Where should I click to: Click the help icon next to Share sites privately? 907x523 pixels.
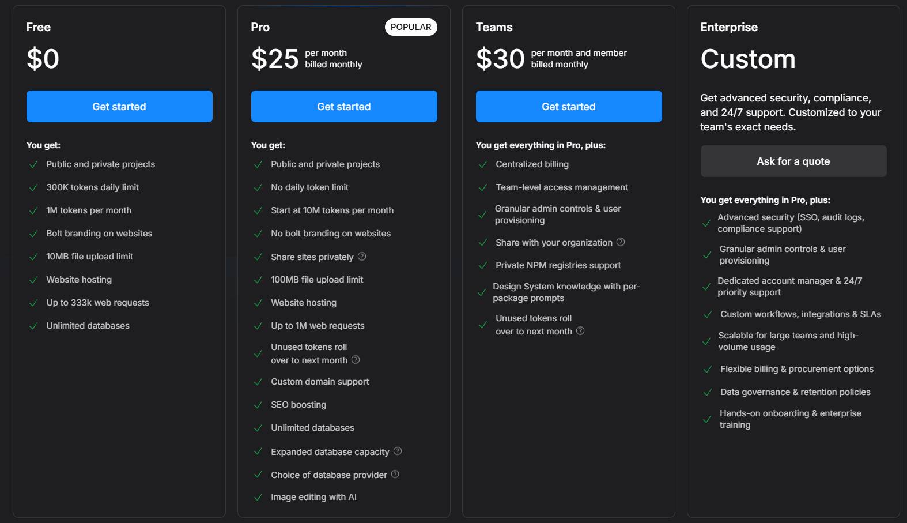[362, 257]
